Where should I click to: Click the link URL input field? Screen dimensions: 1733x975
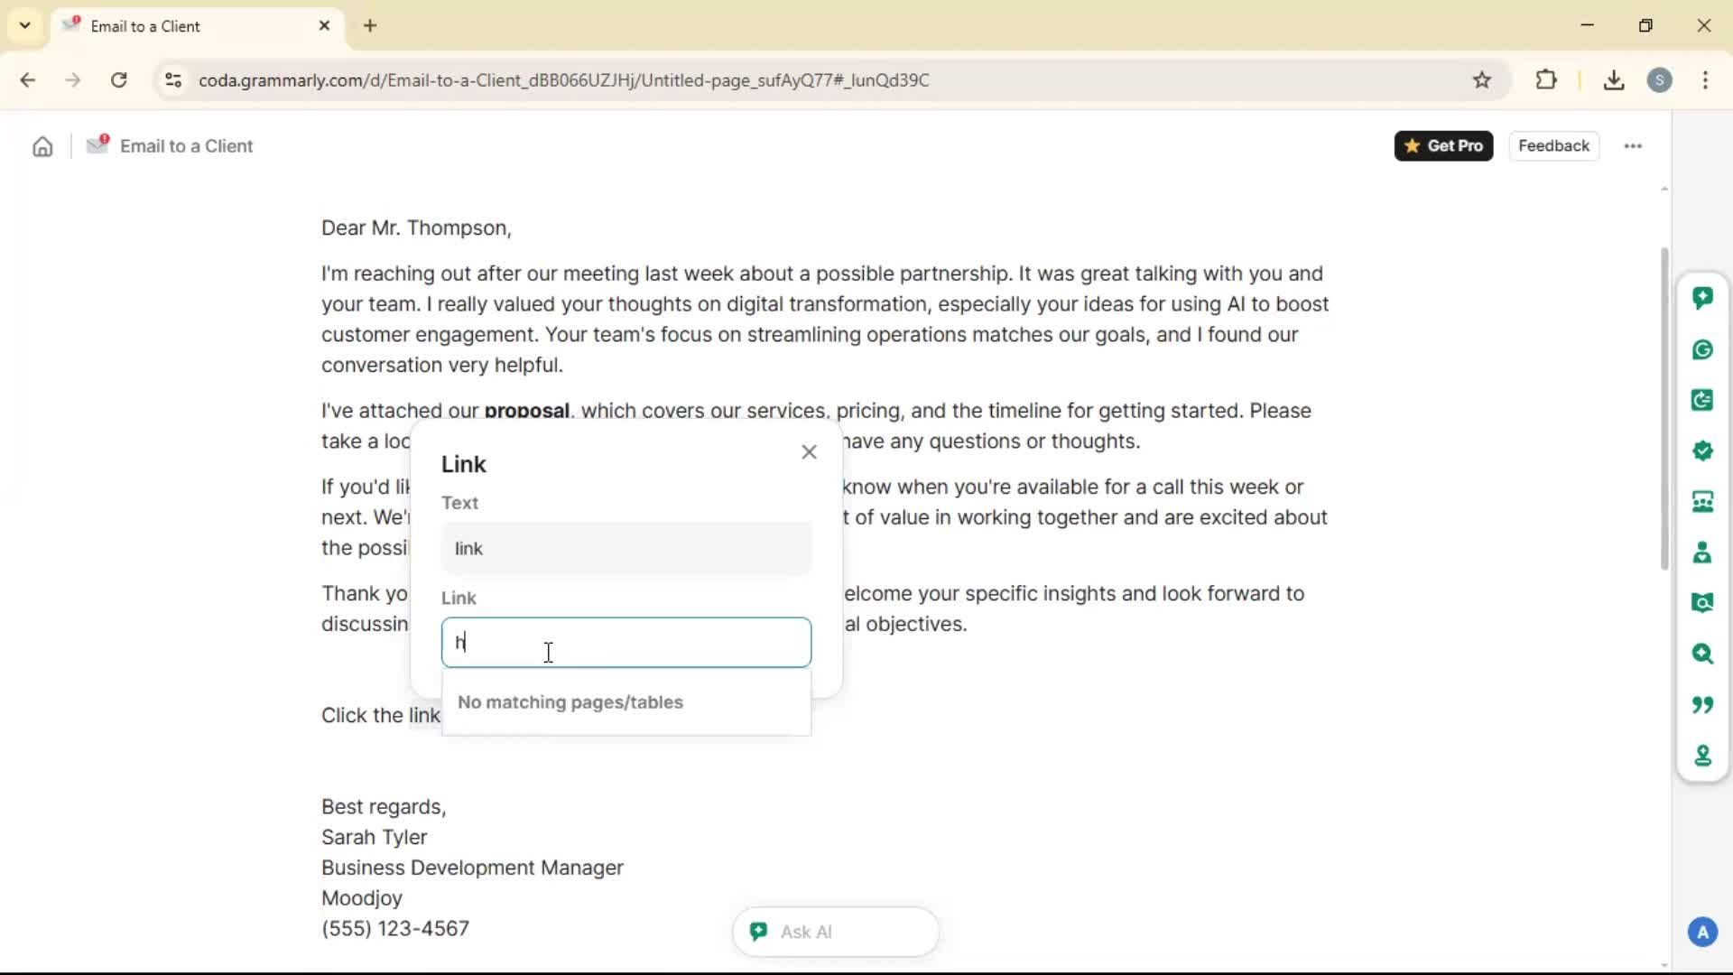pos(626,643)
